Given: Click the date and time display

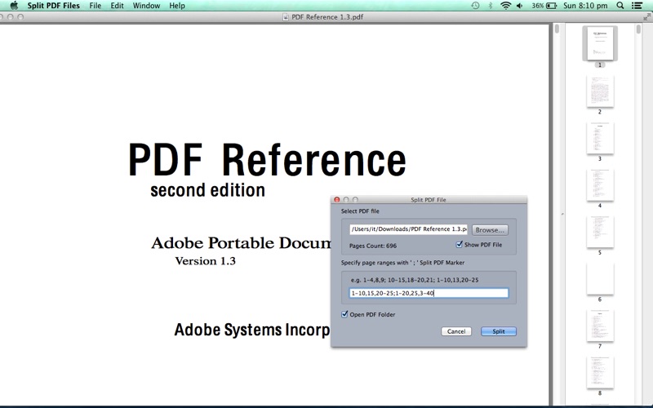Looking at the screenshot, I should click(585, 6).
